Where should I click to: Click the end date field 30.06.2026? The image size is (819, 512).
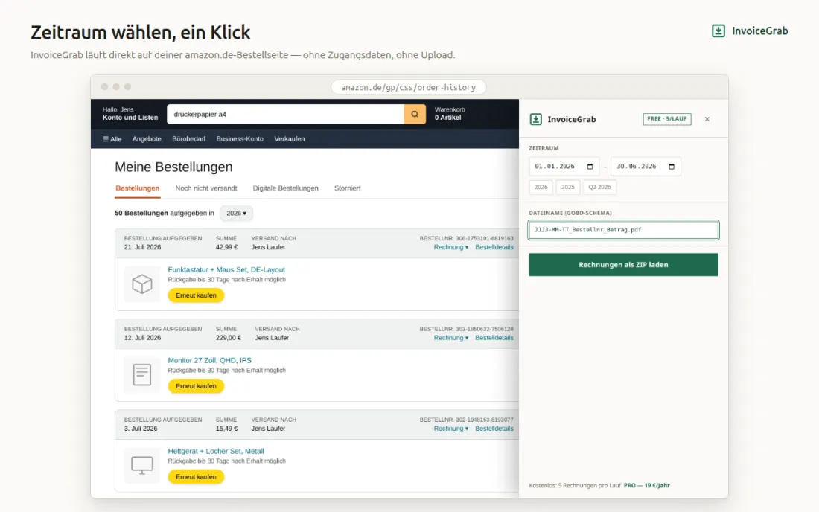coord(646,167)
